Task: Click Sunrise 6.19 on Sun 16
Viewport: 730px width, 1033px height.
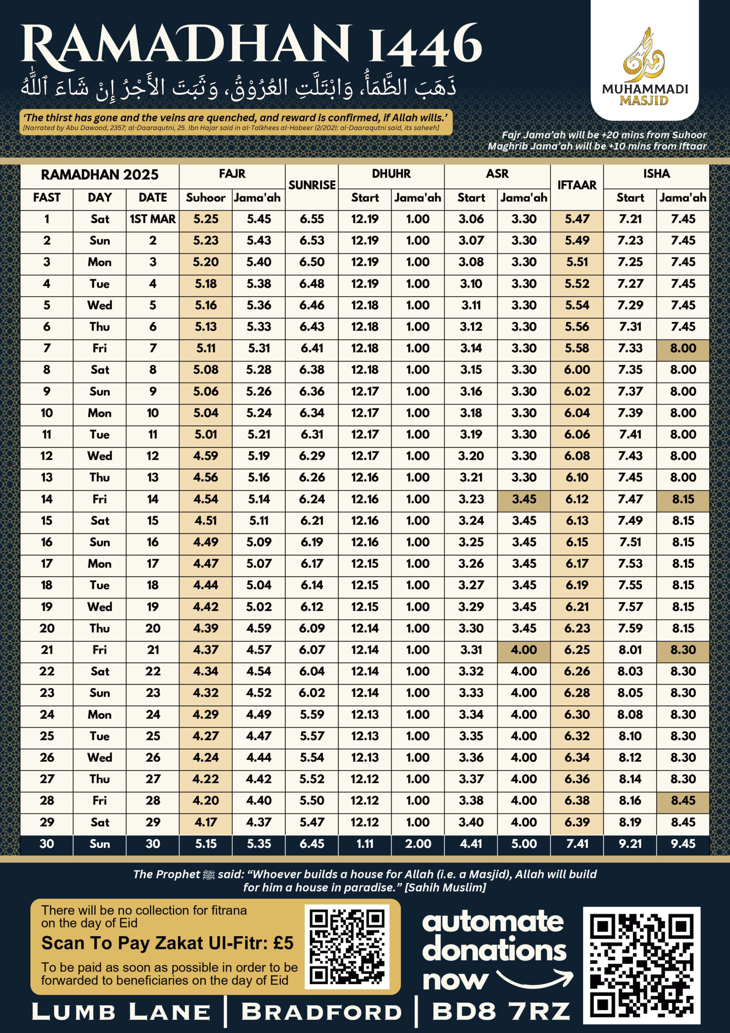Action: pos(312,542)
